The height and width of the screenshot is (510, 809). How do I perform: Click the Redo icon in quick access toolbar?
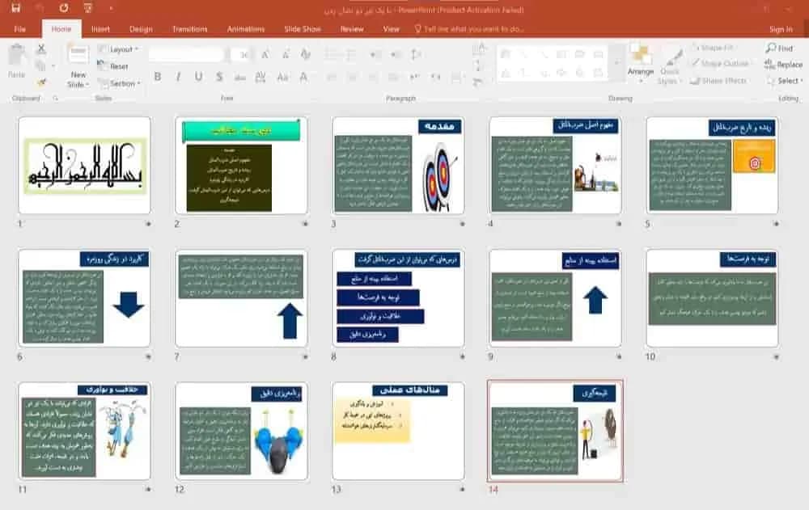click(x=63, y=8)
